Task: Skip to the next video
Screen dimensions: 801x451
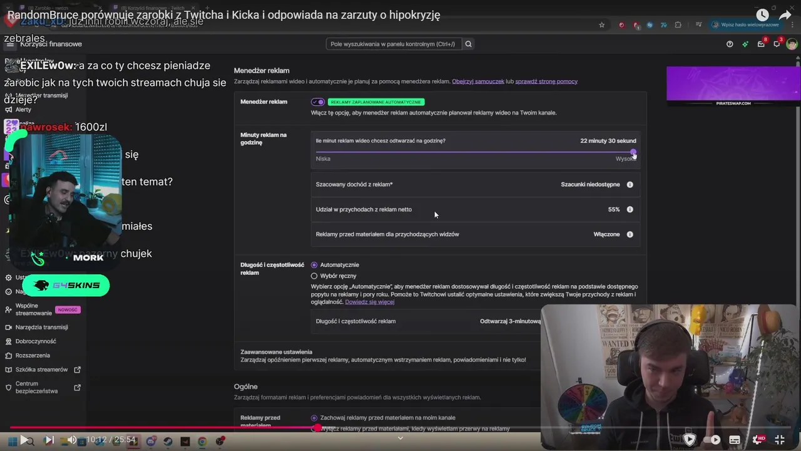Action: [49, 440]
